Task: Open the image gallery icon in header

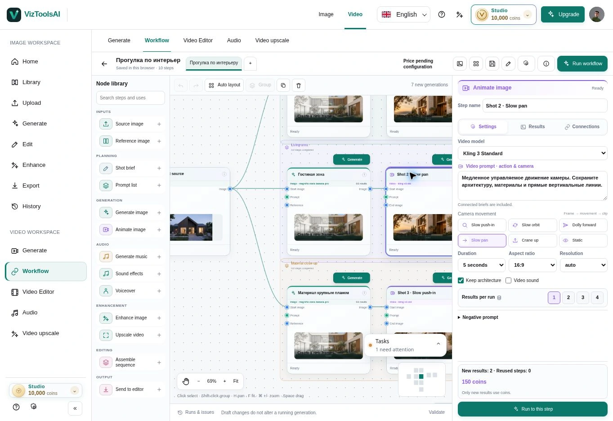Action: click(460, 64)
